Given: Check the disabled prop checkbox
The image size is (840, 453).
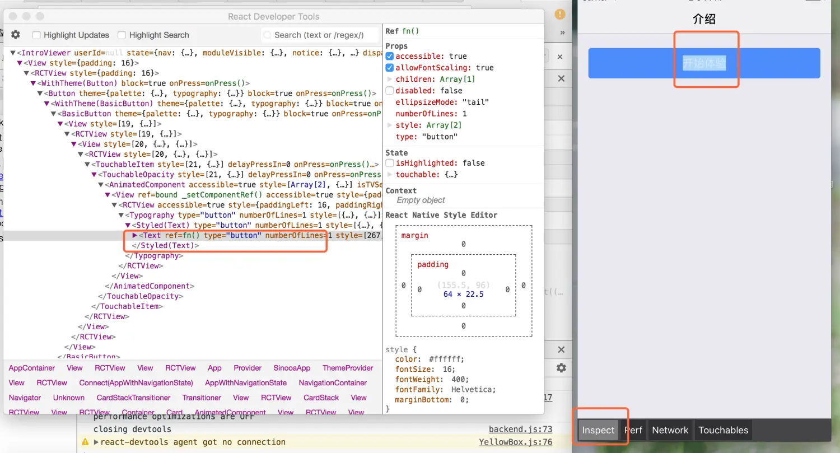Looking at the screenshot, I should (390, 91).
